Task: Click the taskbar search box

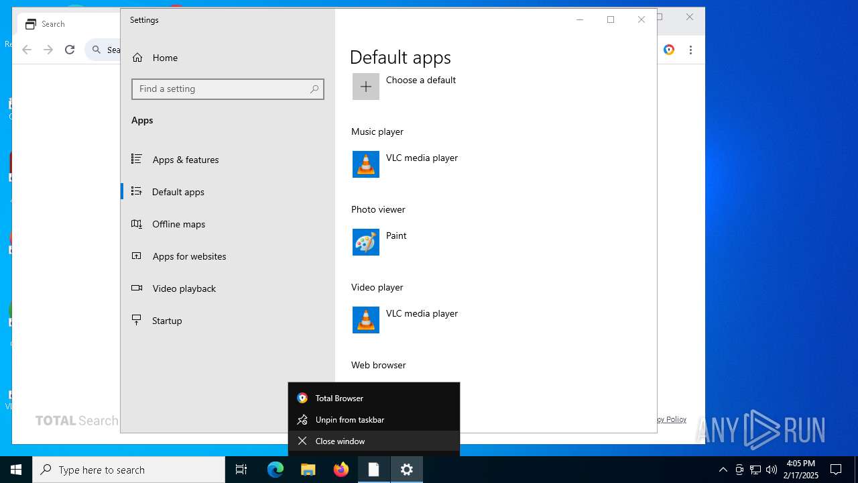Action: click(129, 470)
